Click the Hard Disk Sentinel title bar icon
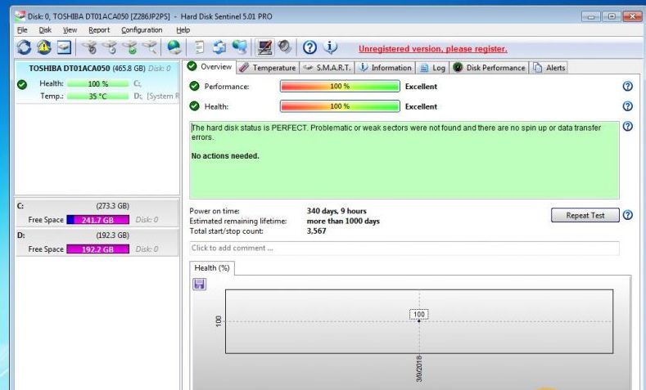The width and height of the screenshot is (646, 390). click(20, 16)
